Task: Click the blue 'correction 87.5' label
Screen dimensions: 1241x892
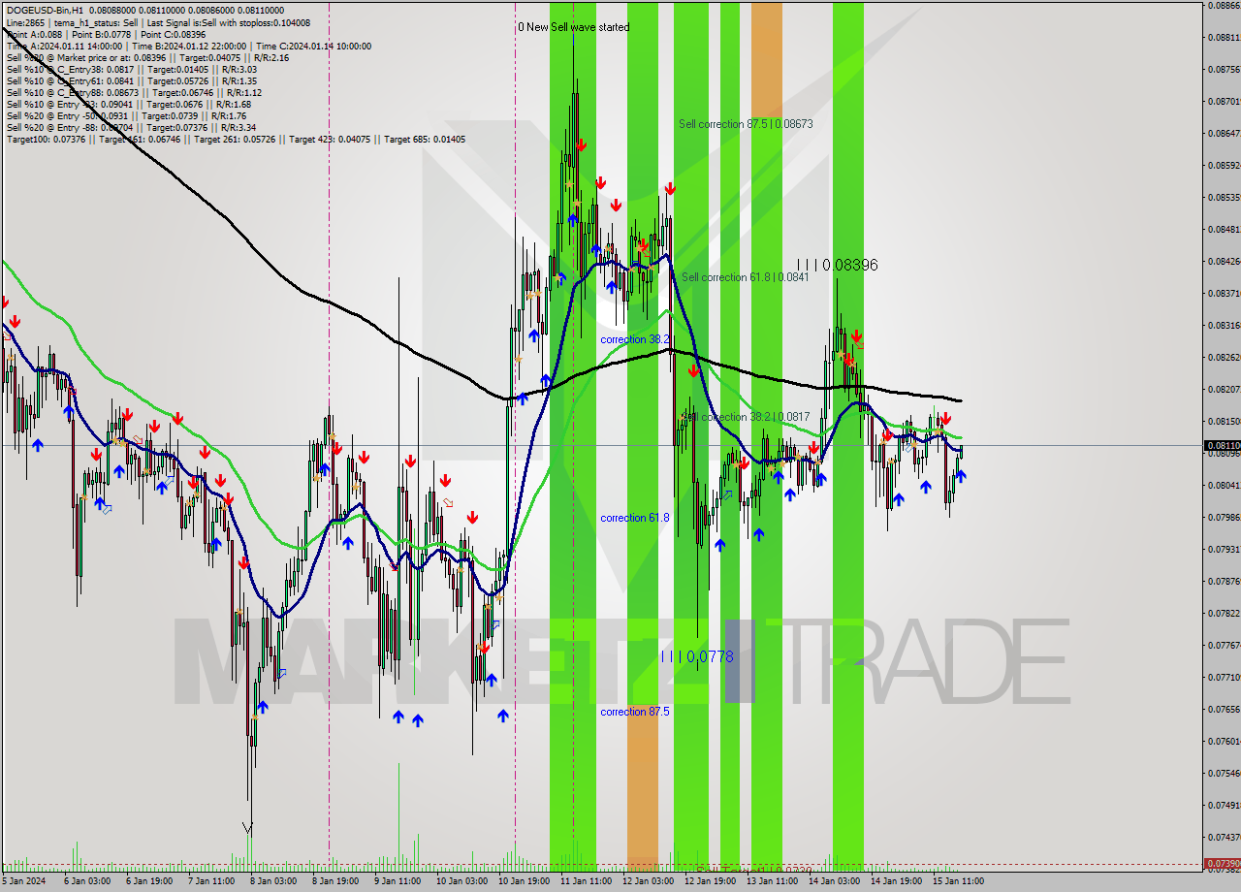Action: 634,712
